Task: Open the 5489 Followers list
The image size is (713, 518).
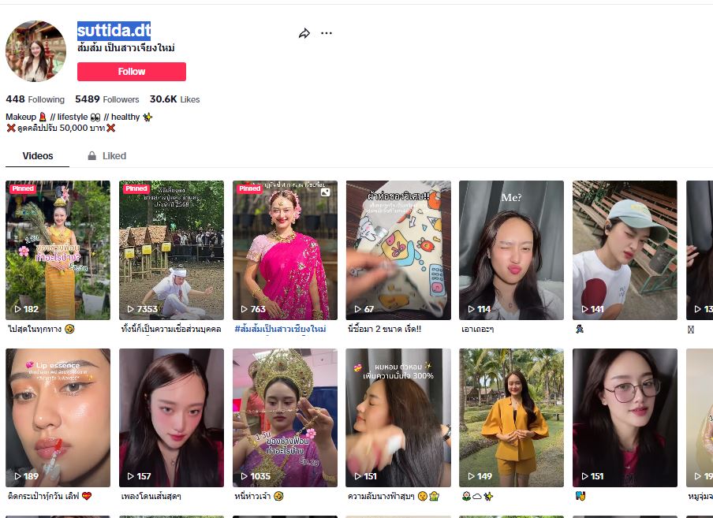Action: (106, 99)
